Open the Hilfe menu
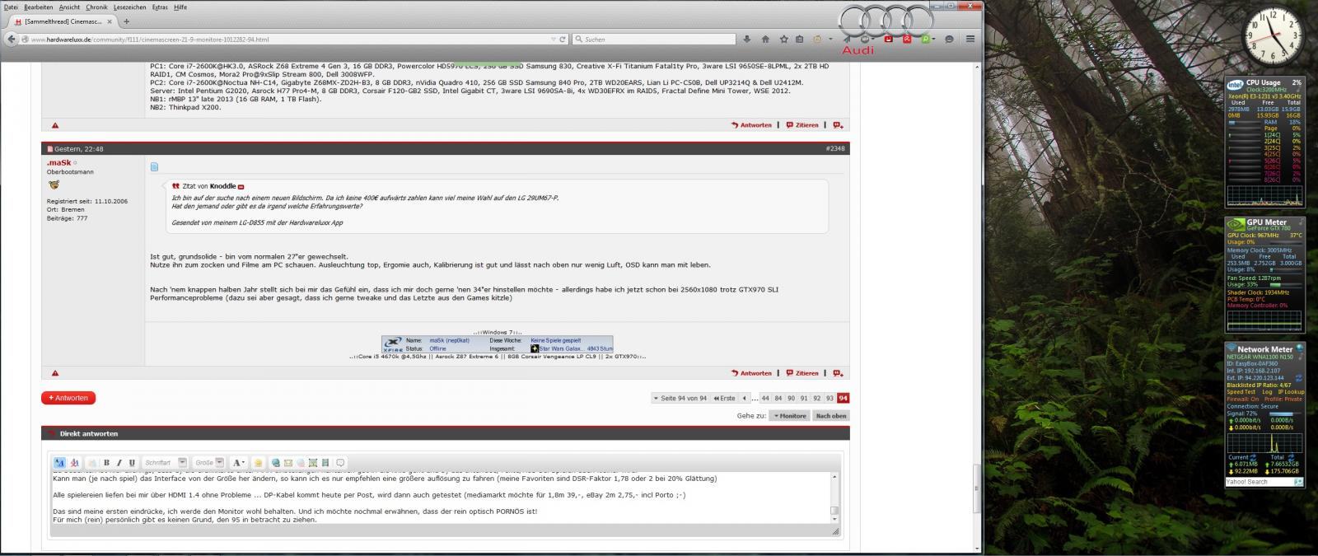 180,7
